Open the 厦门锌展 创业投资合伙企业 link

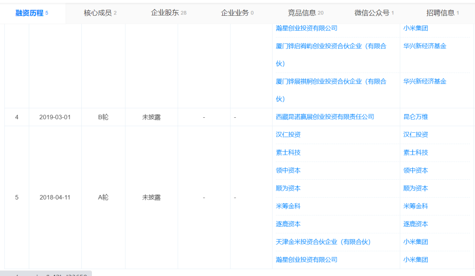pos(331,90)
